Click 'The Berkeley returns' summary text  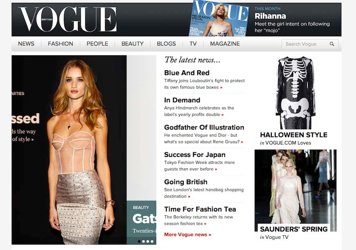199,220
